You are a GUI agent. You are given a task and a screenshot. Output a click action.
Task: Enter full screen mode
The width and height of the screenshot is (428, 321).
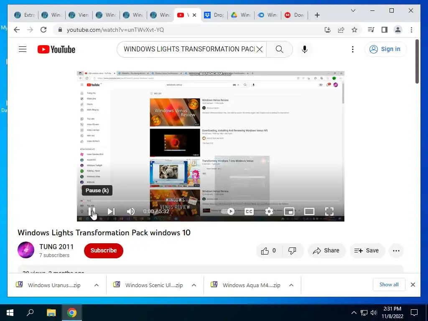coord(329,211)
